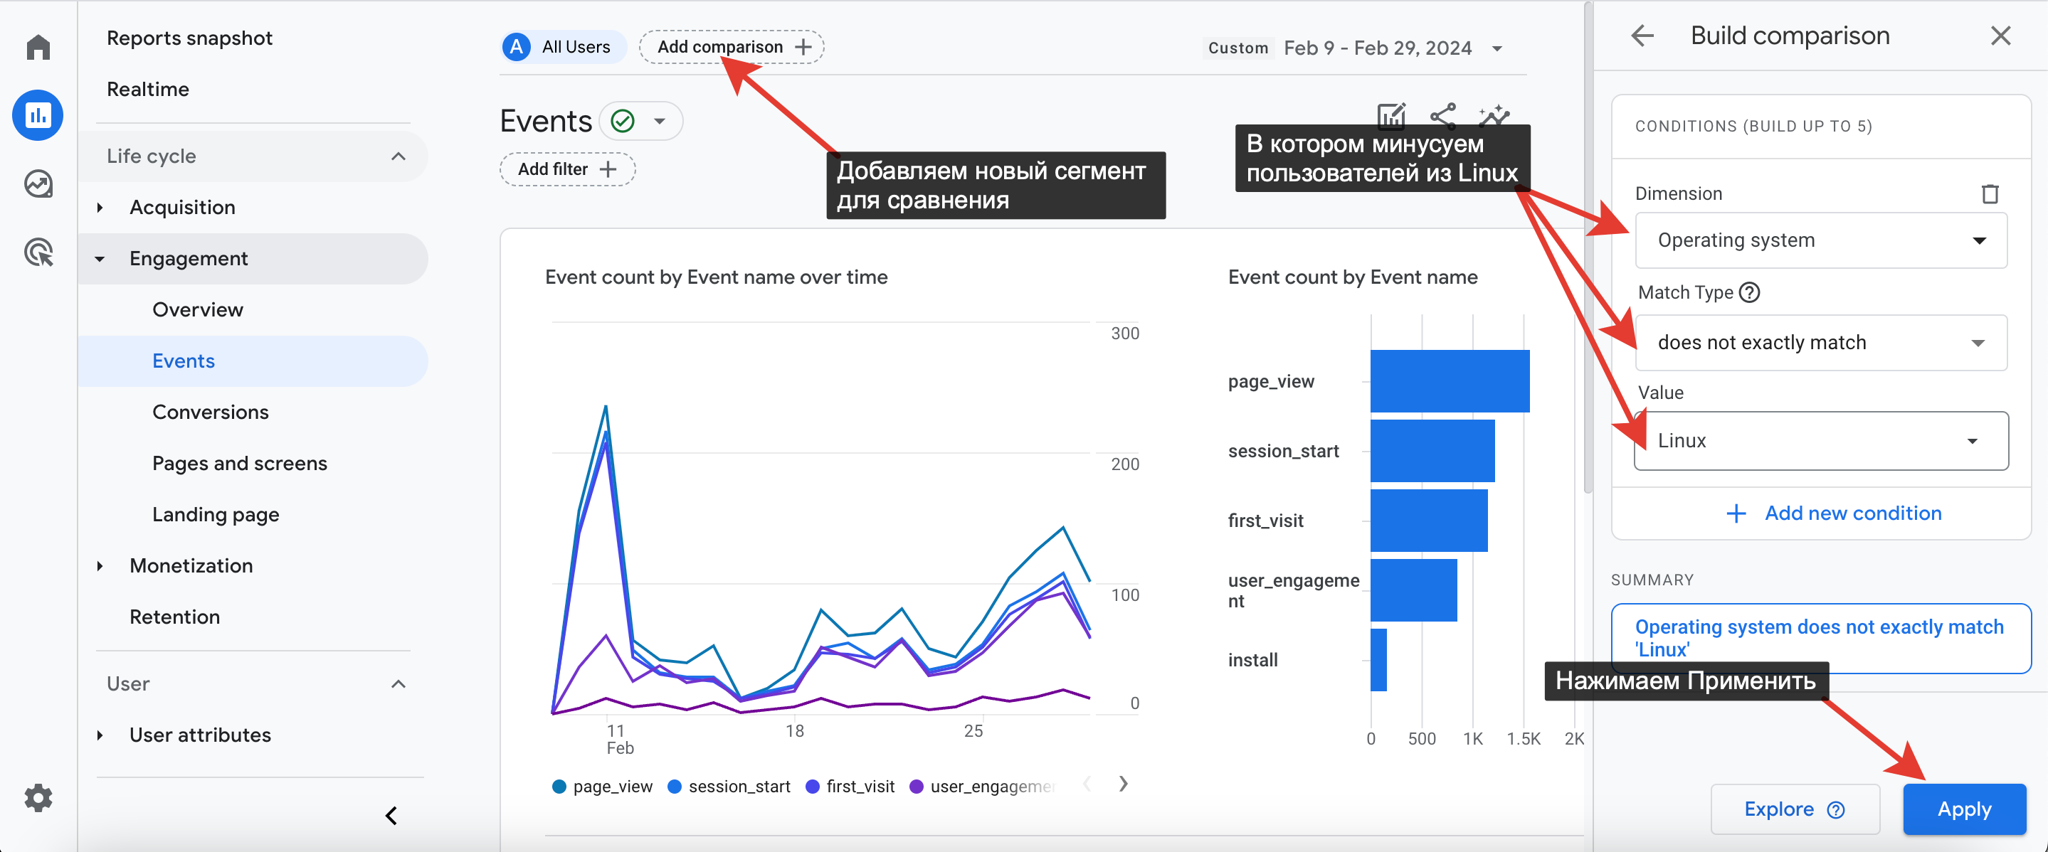Collapse the Life cycle section
The height and width of the screenshot is (852, 2048).
pos(398,156)
